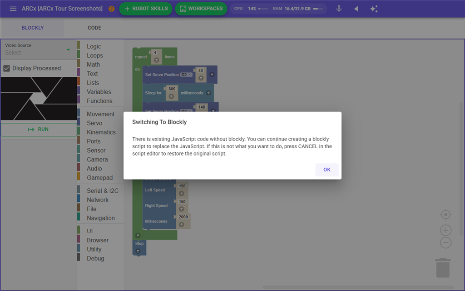Uncheck the Display Processed checkbox
This screenshot has height=291, width=465.
point(6,68)
